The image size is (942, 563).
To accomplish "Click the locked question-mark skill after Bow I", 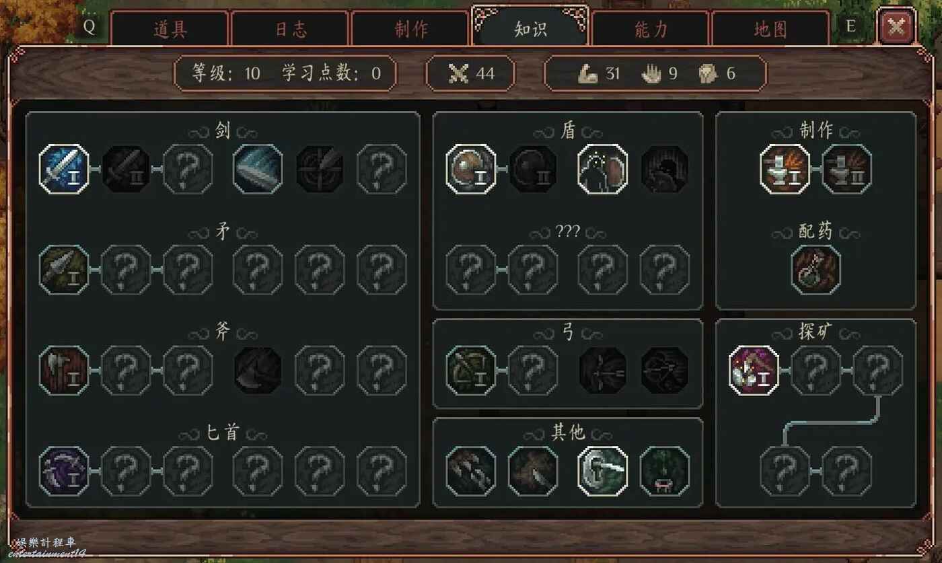I will click(532, 371).
